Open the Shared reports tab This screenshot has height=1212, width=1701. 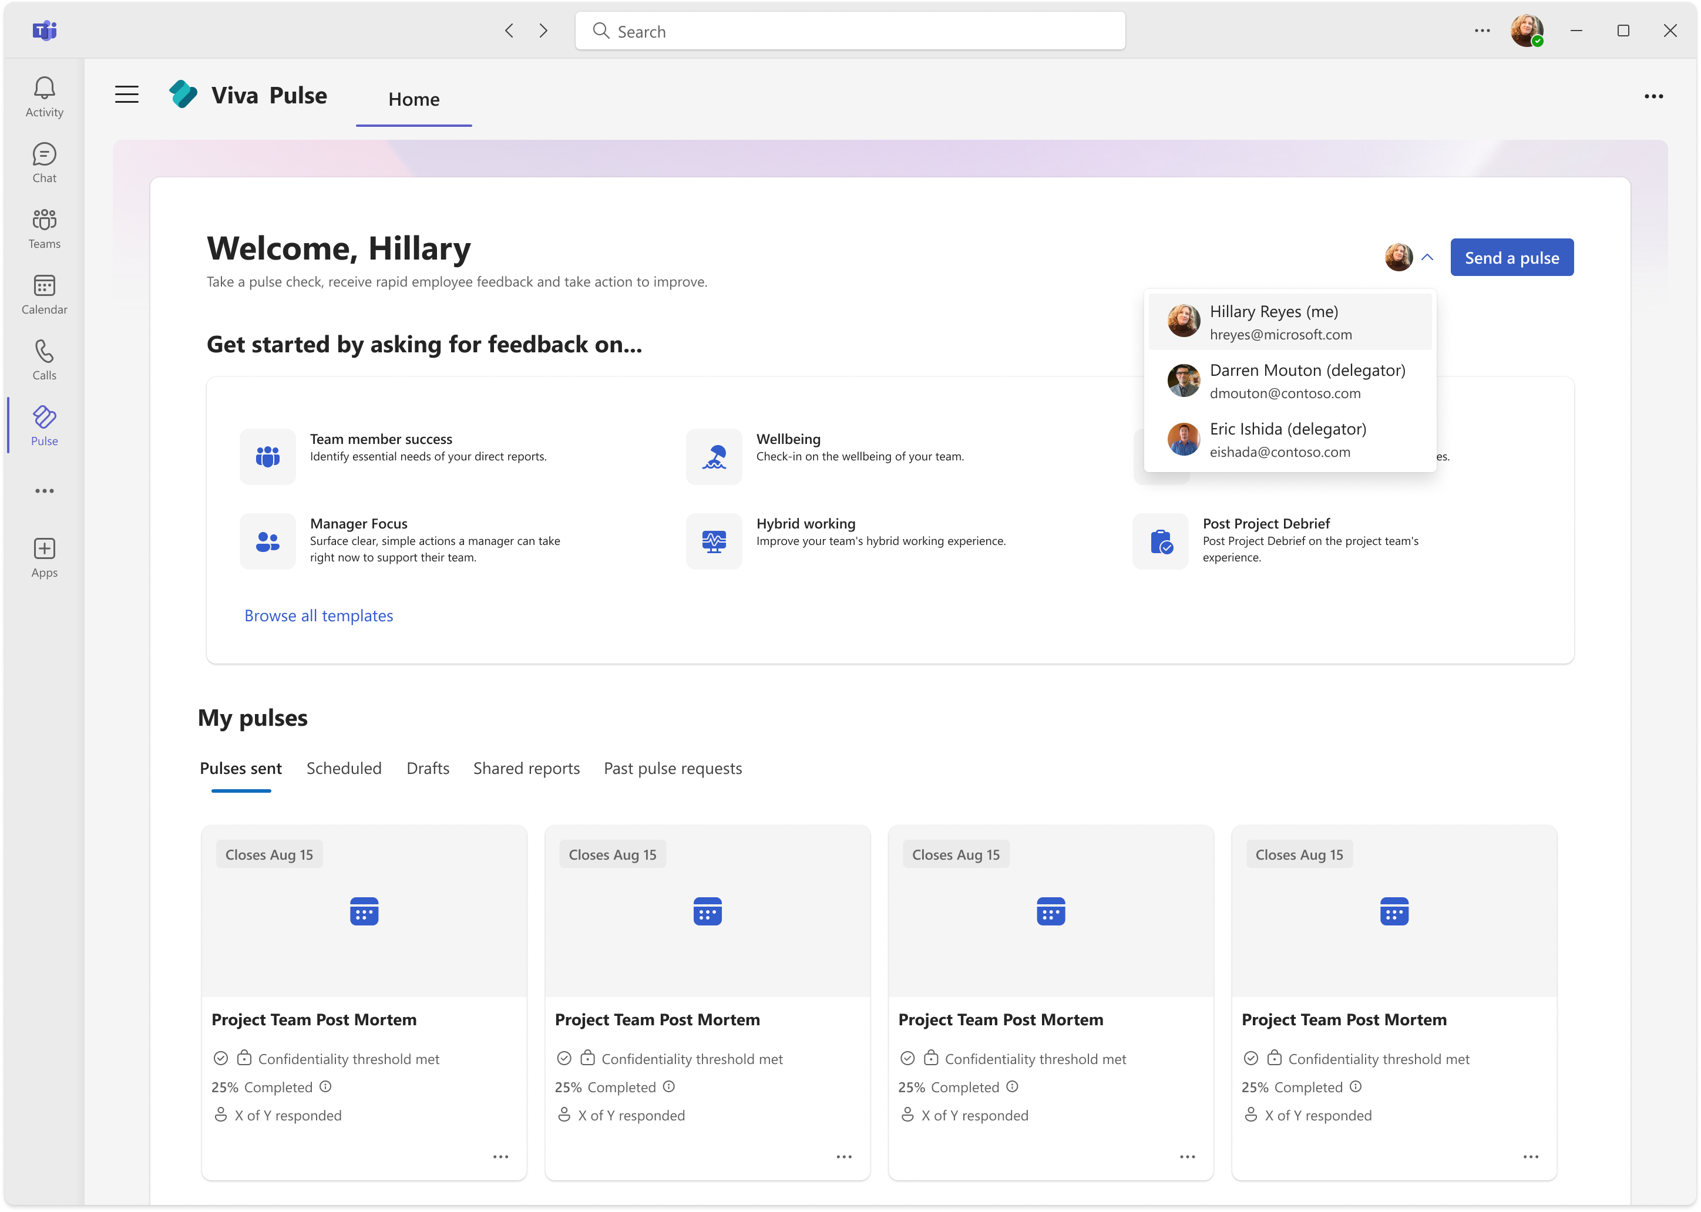(526, 768)
